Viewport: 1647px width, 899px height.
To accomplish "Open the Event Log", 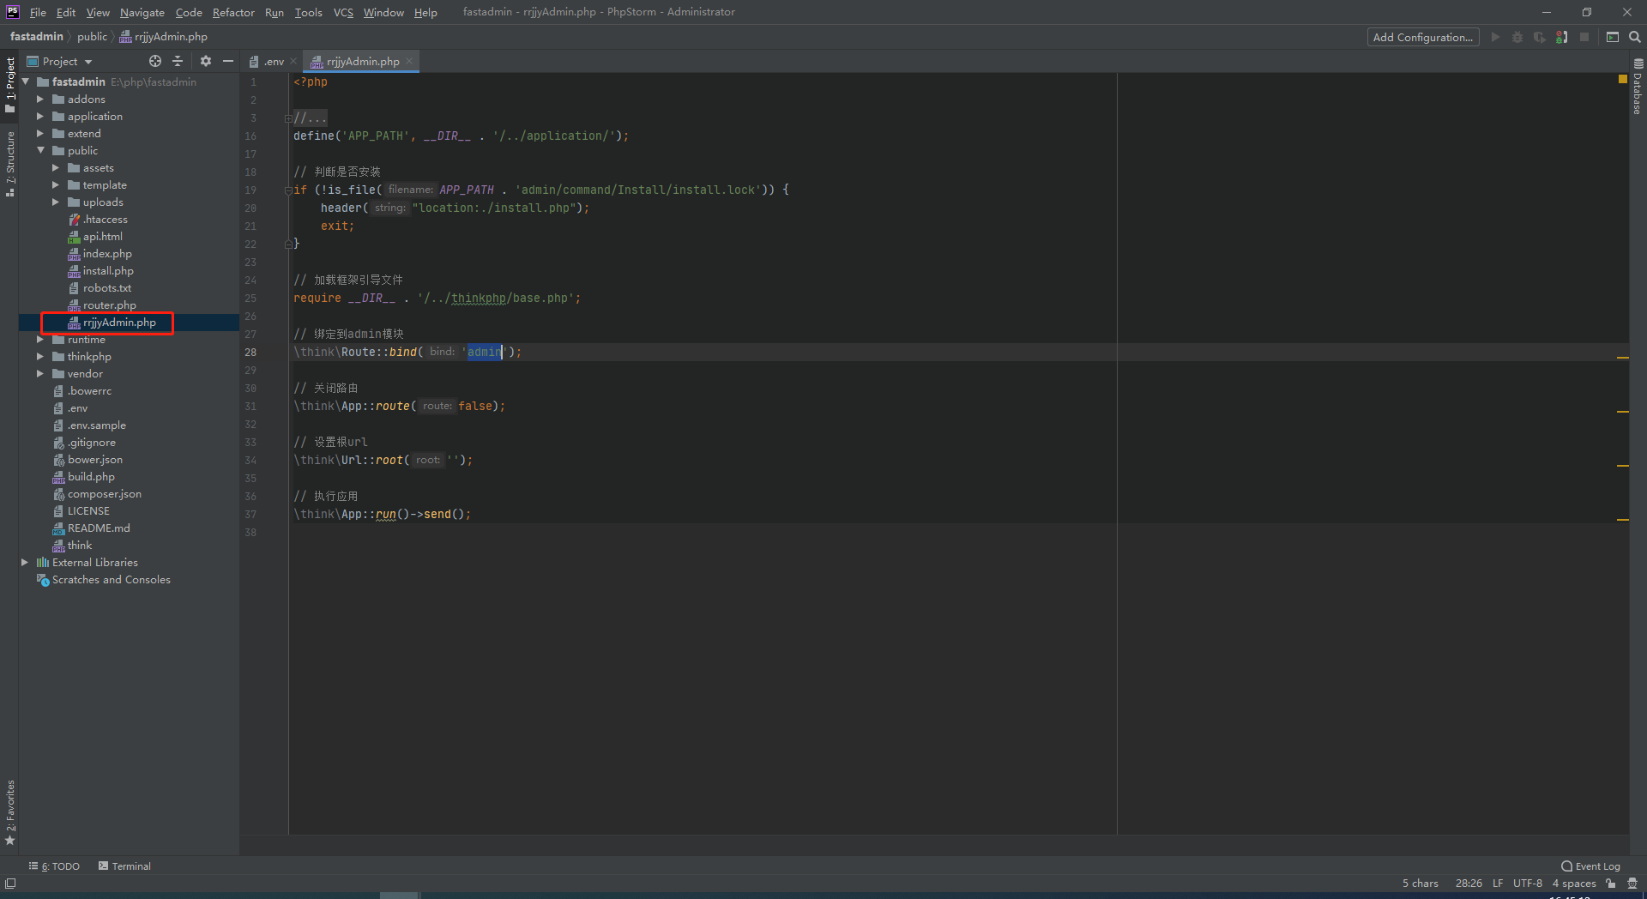I will pos(1591,866).
